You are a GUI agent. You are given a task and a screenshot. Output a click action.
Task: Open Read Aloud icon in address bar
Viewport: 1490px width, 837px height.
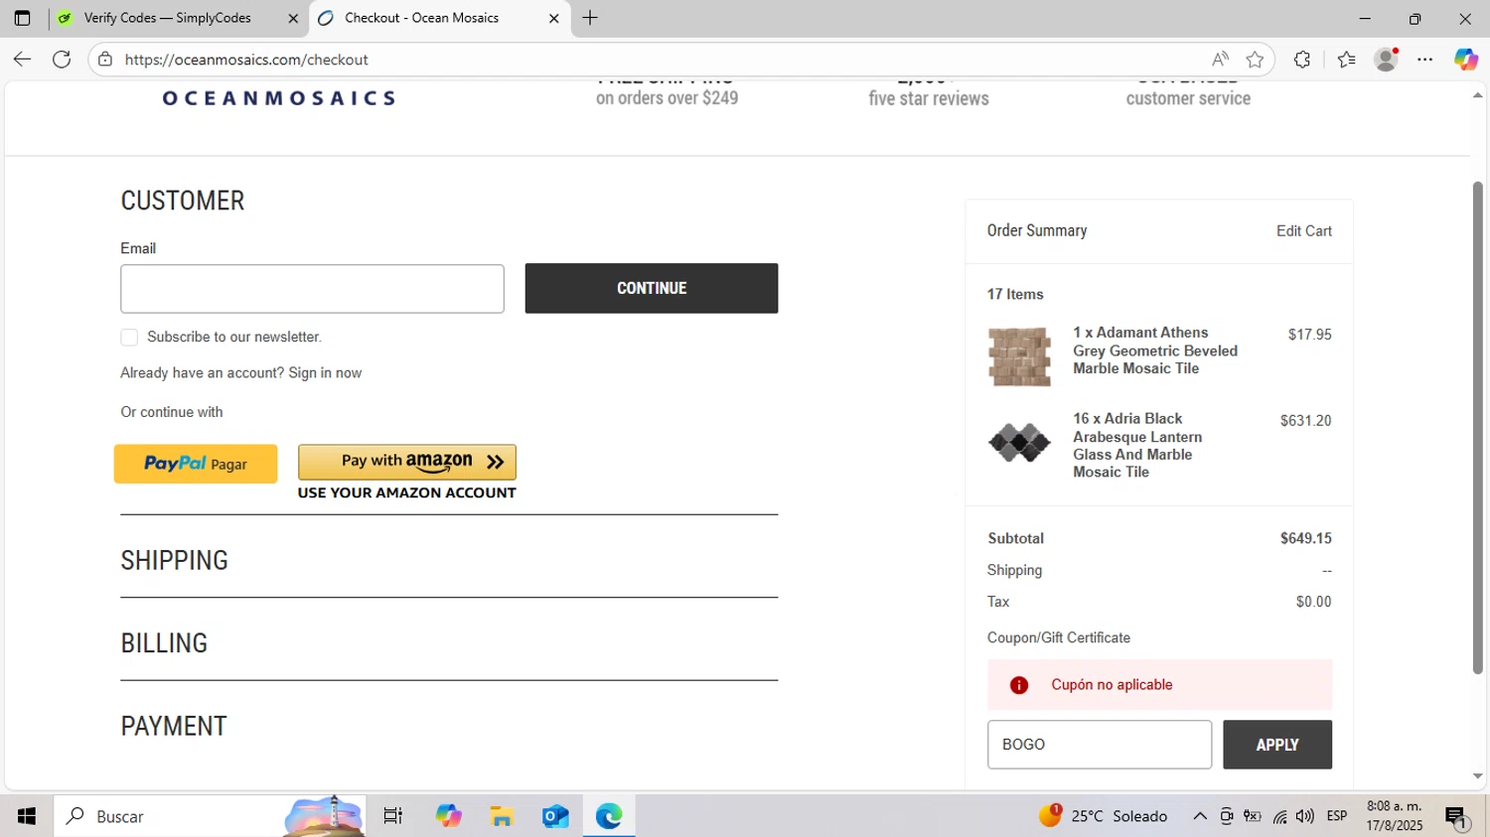1220,60
